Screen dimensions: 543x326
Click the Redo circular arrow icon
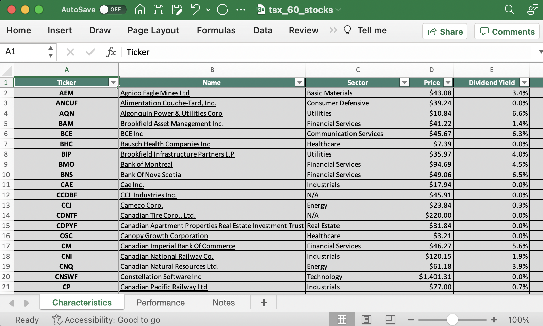pyautogui.click(x=223, y=10)
